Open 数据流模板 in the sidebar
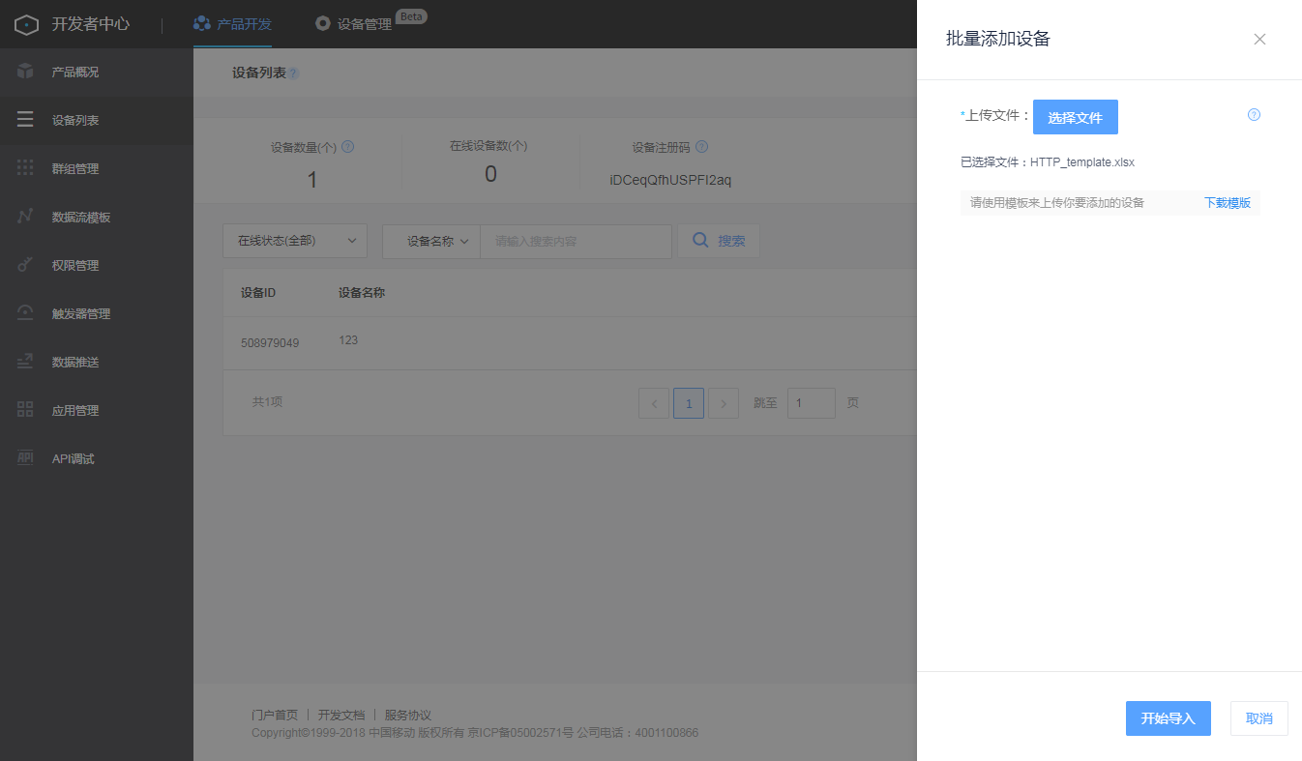The height and width of the screenshot is (761, 1302). click(x=97, y=218)
